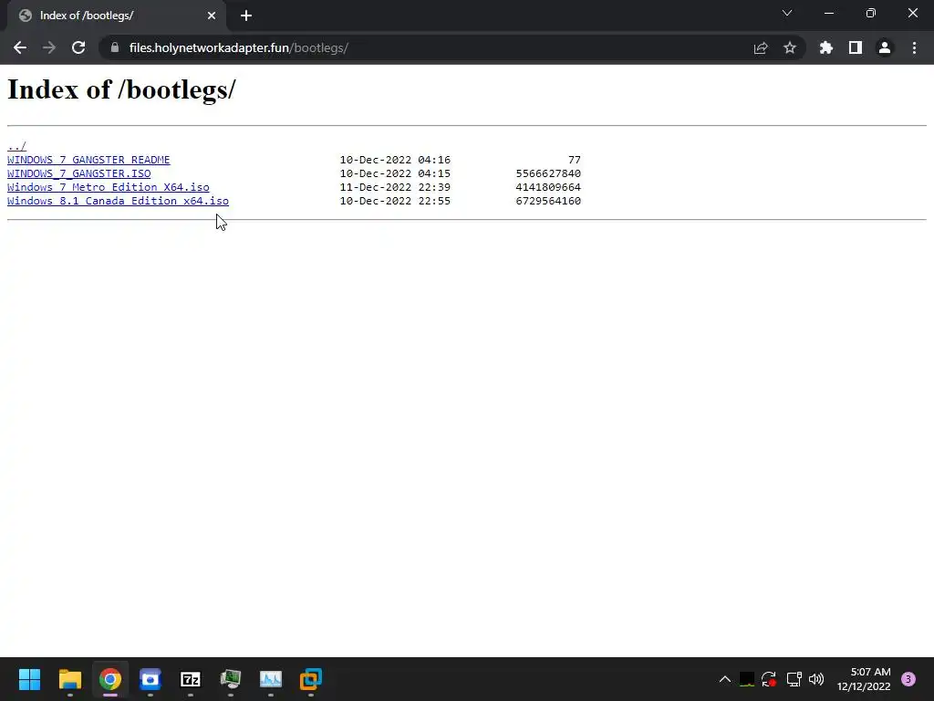Click the sync status tray icon

769,679
